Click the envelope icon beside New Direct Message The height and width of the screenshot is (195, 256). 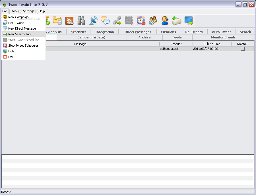point(5,28)
